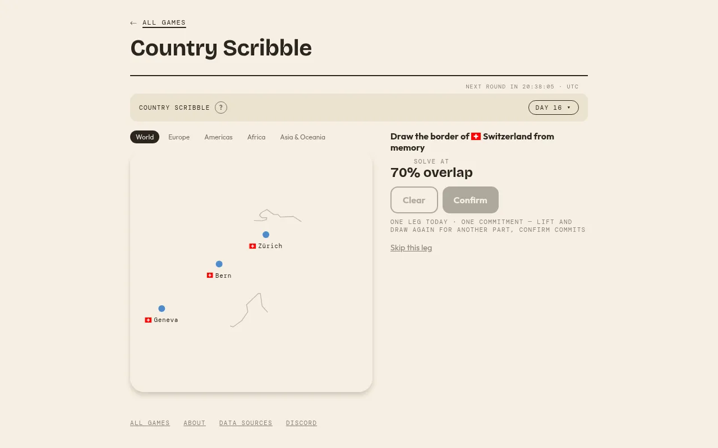Click the Skip this leg link

click(x=411, y=248)
